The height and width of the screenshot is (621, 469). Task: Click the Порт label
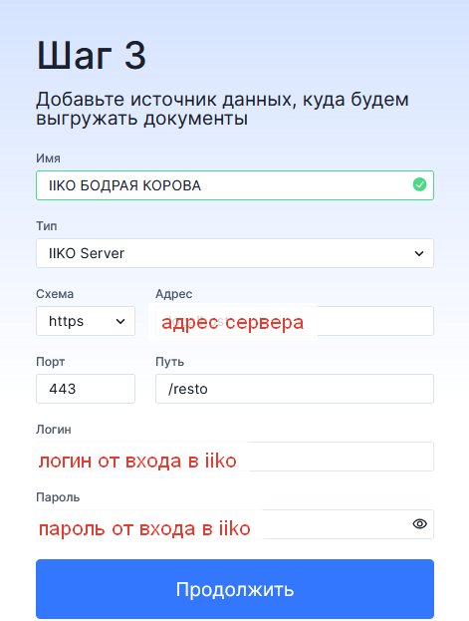(x=50, y=362)
